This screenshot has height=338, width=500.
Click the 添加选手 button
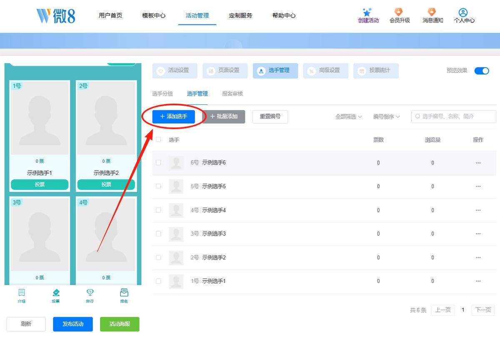pos(174,117)
